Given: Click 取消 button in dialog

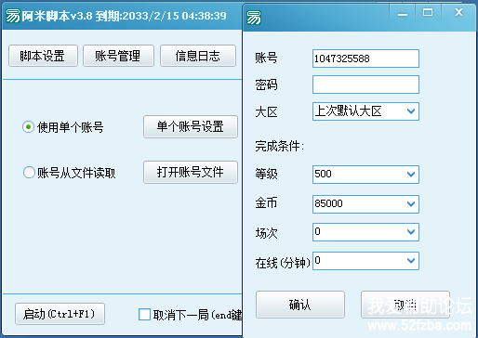Looking at the screenshot, I should coord(405,305).
